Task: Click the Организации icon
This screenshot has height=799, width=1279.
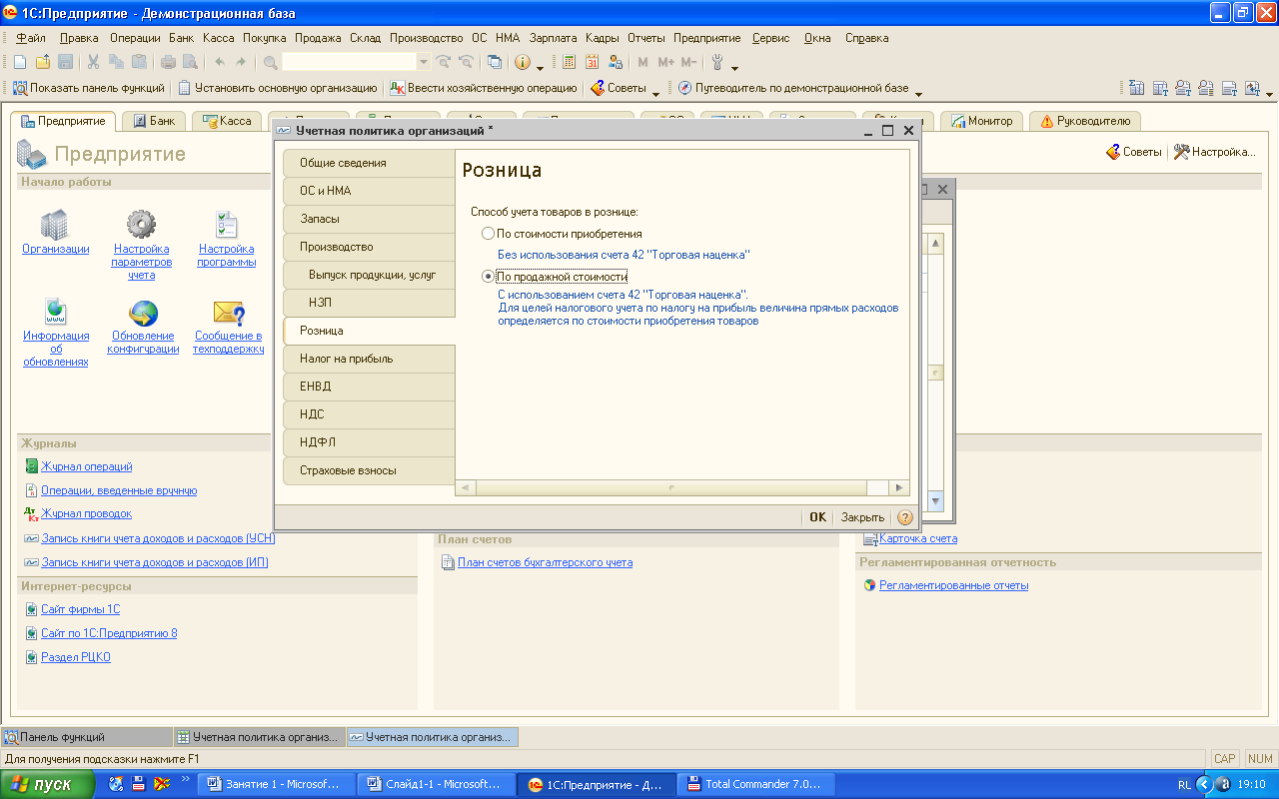Action: (56, 225)
